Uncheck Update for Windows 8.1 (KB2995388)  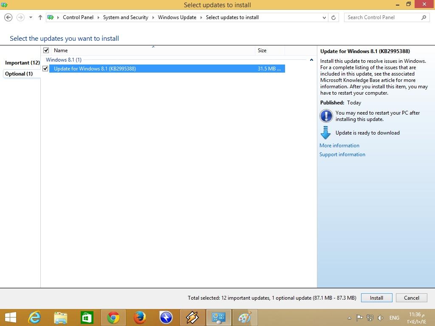tap(45, 69)
